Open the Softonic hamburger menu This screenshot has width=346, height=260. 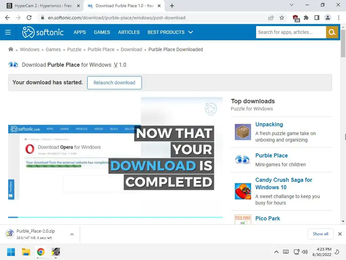click(x=8, y=32)
